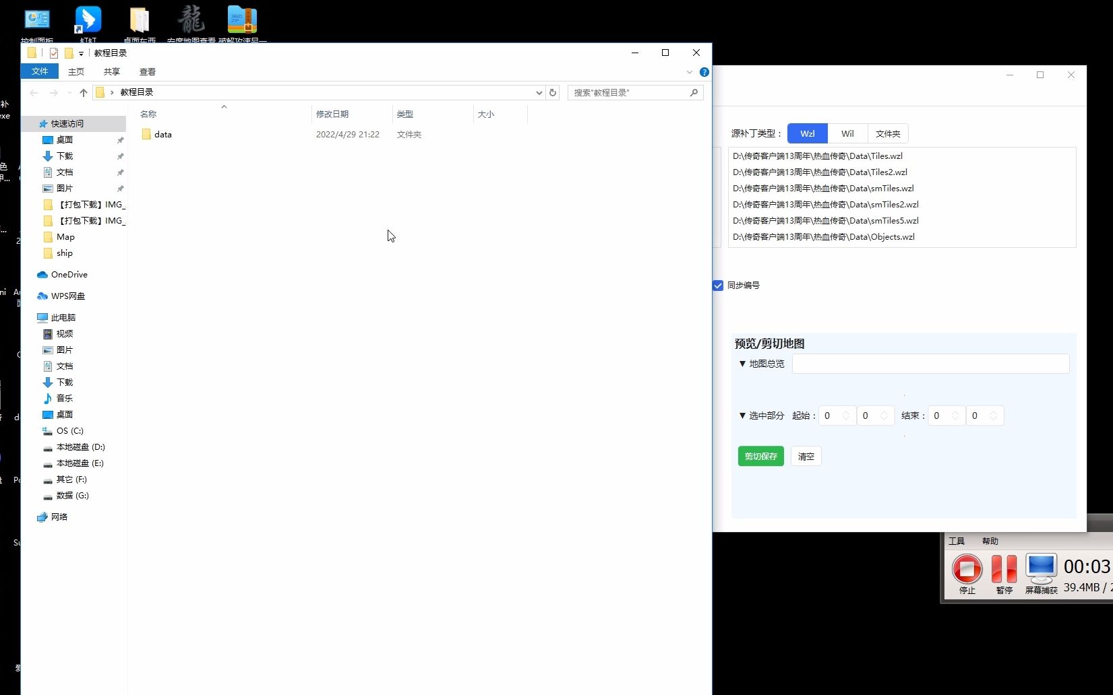
Task: Open the quick access toolbar customize arrow
Action: (81, 53)
